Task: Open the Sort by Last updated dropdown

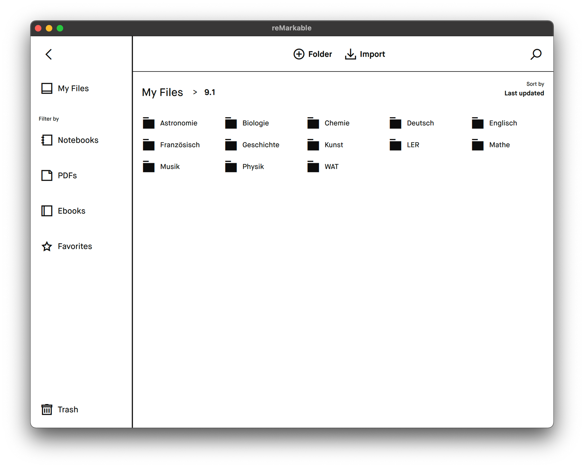Action: click(524, 89)
